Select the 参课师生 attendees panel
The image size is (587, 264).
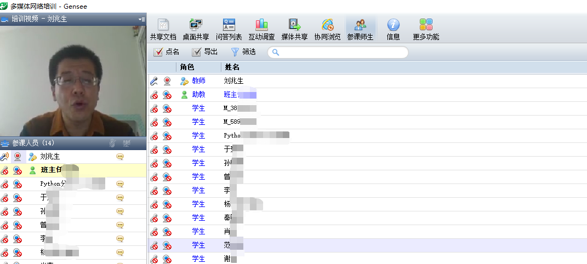(x=360, y=29)
